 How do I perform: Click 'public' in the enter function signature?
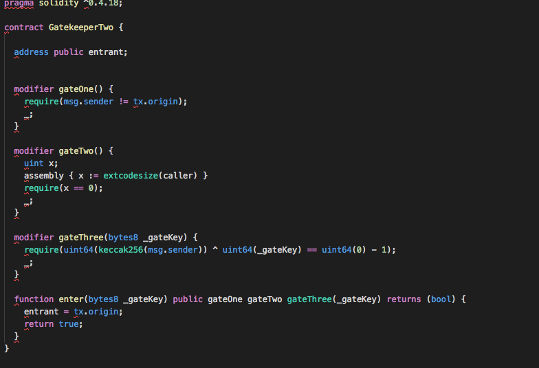tap(188, 299)
